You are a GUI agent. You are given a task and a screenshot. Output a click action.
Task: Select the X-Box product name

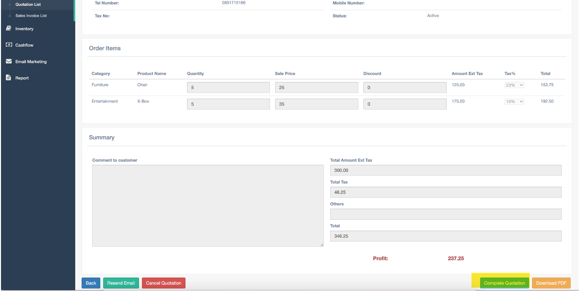[143, 101]
